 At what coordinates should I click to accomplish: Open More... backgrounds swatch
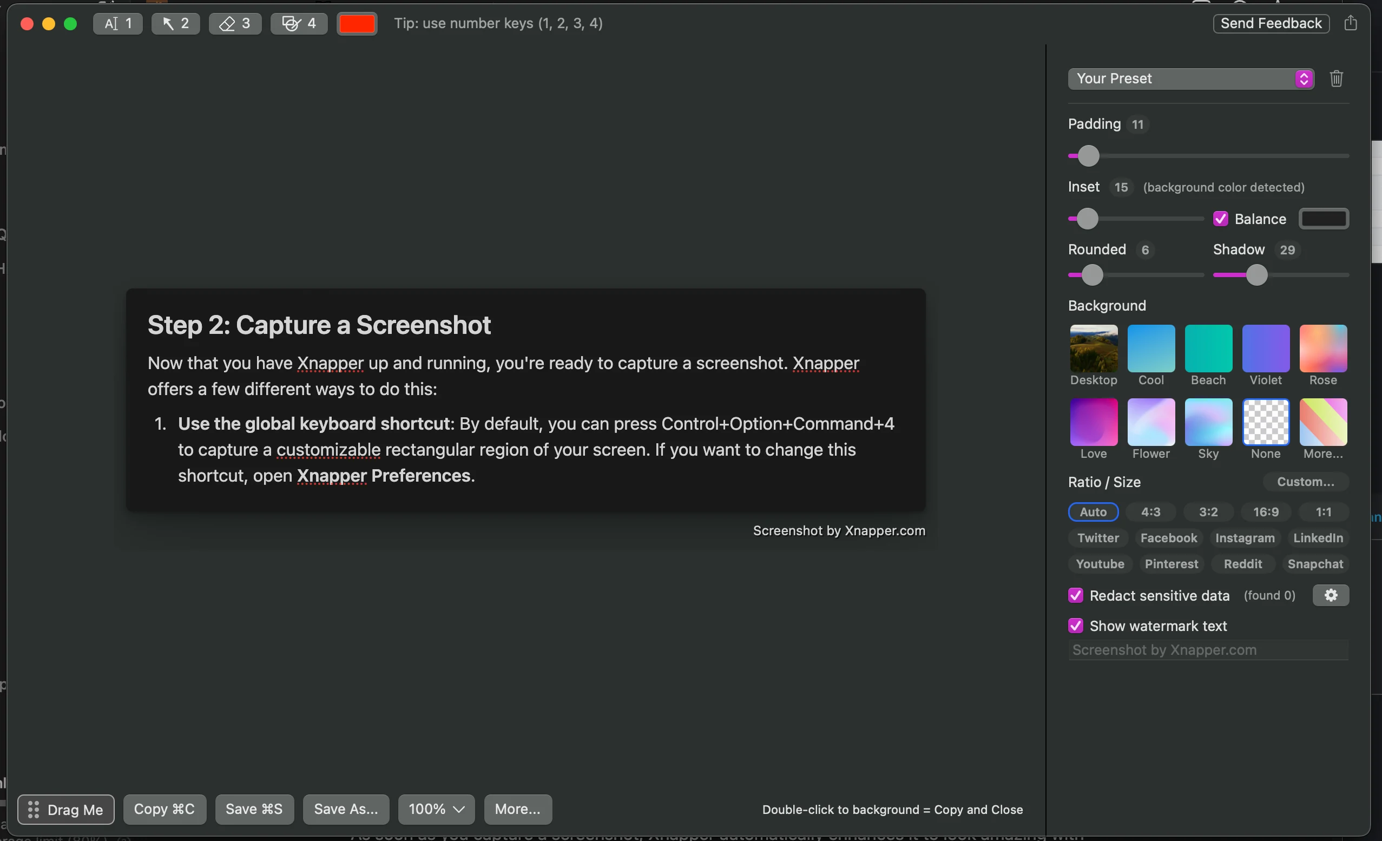(x=1323, y=422)
